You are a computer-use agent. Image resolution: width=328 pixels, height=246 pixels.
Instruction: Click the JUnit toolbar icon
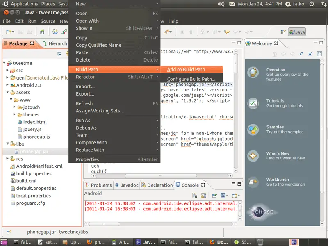(64, 32)
